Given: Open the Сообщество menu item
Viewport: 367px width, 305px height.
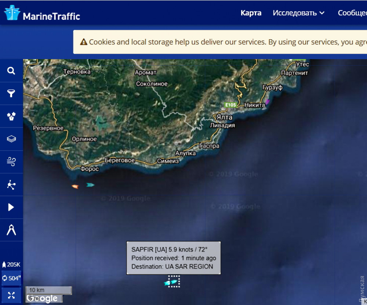Looking at the screenshot, I should (352, 13).
